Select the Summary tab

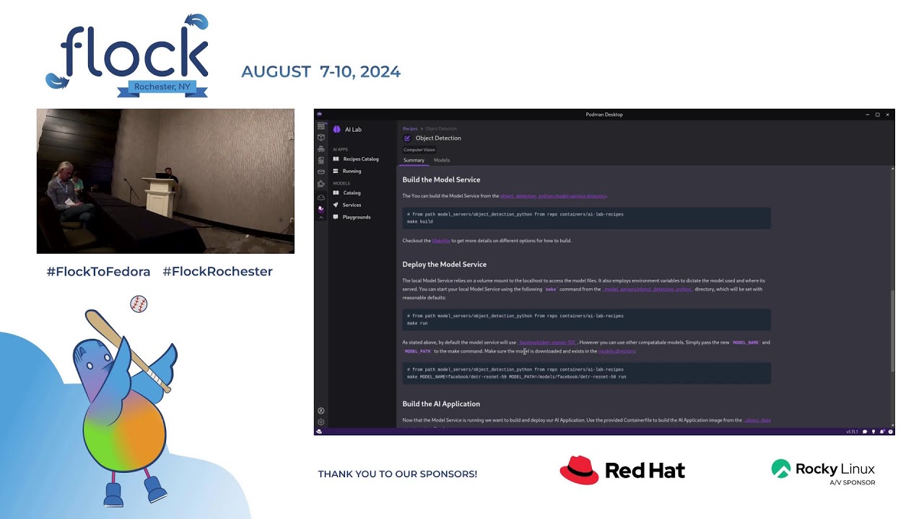coord(414,160)
